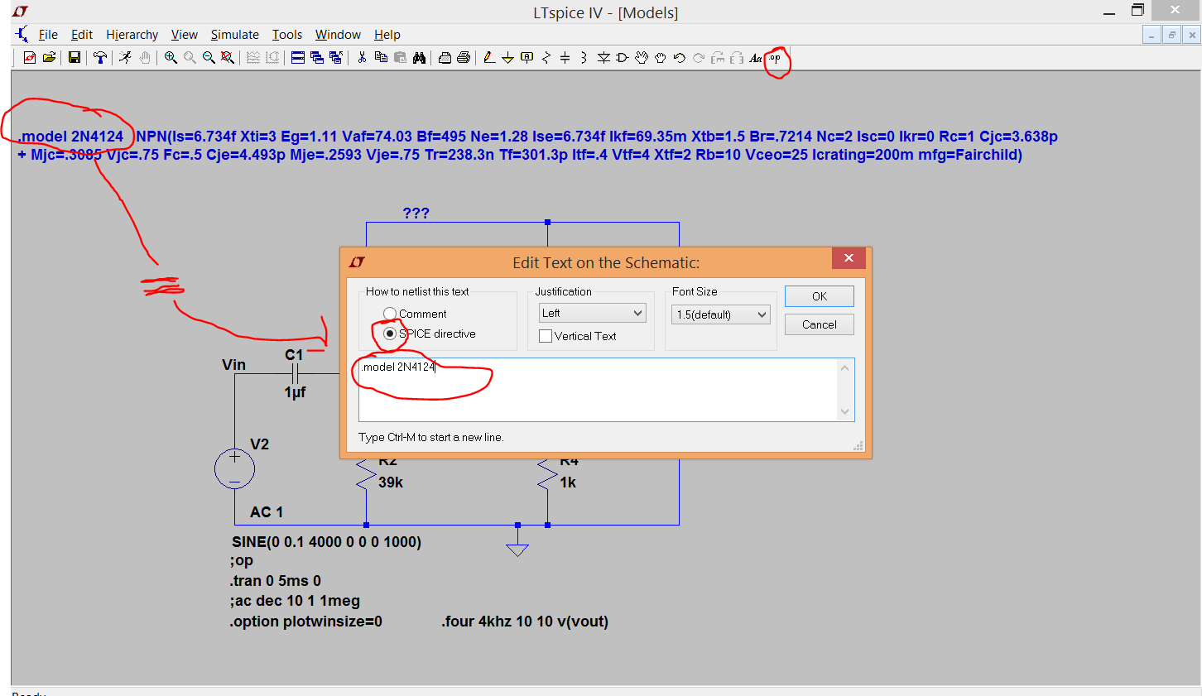Select the label net tool
1202x696 pixels.
click(526, 58)
